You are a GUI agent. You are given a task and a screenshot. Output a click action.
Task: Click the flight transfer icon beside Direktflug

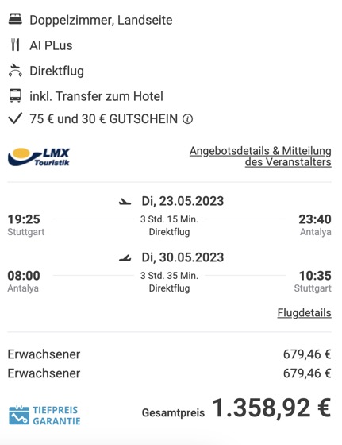coord(15,71)
